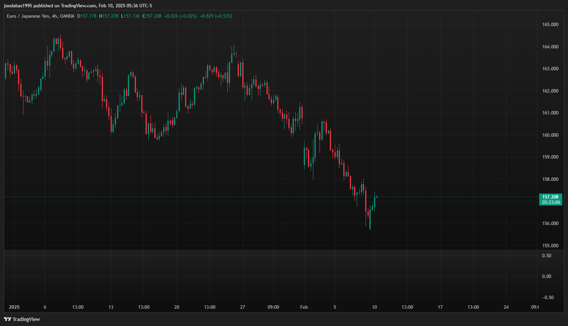This screenshot has width=568, height=326.
Task: Select the 2025 marker on time axis
Action: tap(14, 307)
